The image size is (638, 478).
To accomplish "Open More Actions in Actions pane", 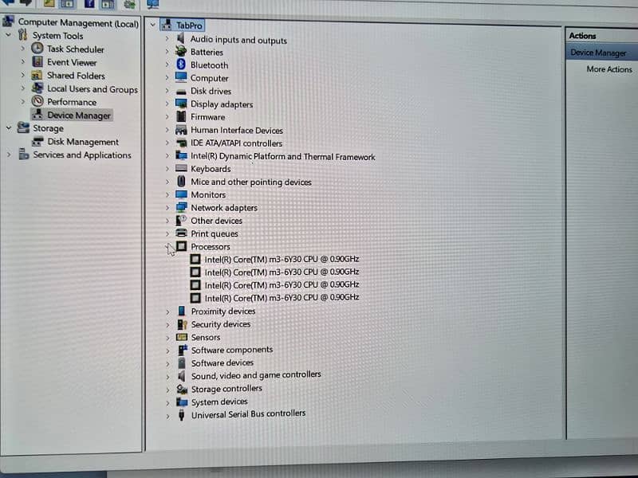I will [x=608, y=69].
